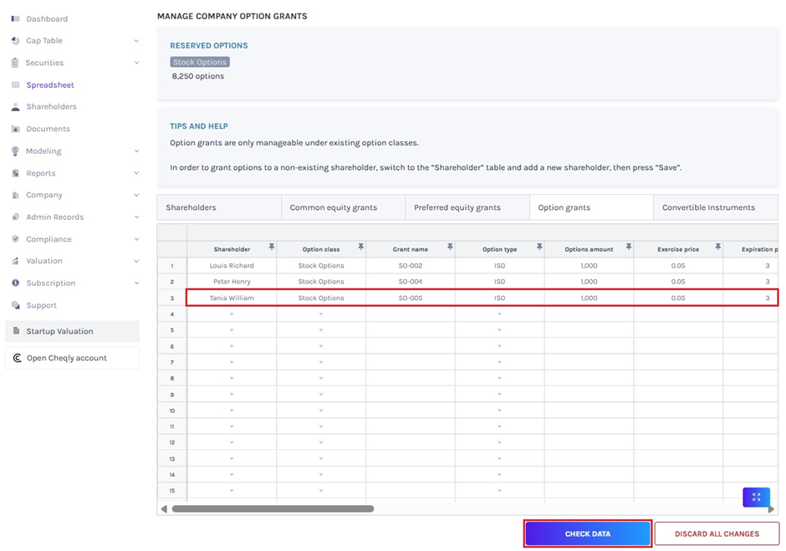
Task: Select Tania William's options amount cell
Action: [x=589, y=298]
